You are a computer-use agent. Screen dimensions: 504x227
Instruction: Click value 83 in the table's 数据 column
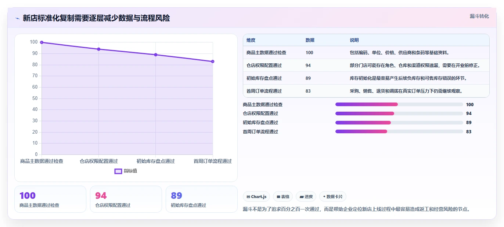(308, 91)
